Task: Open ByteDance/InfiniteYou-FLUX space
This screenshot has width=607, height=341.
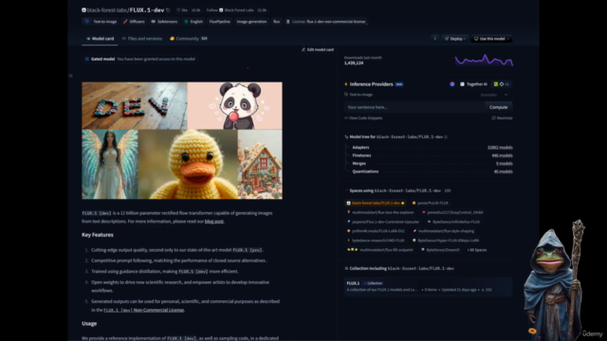Action: (453, 222)
